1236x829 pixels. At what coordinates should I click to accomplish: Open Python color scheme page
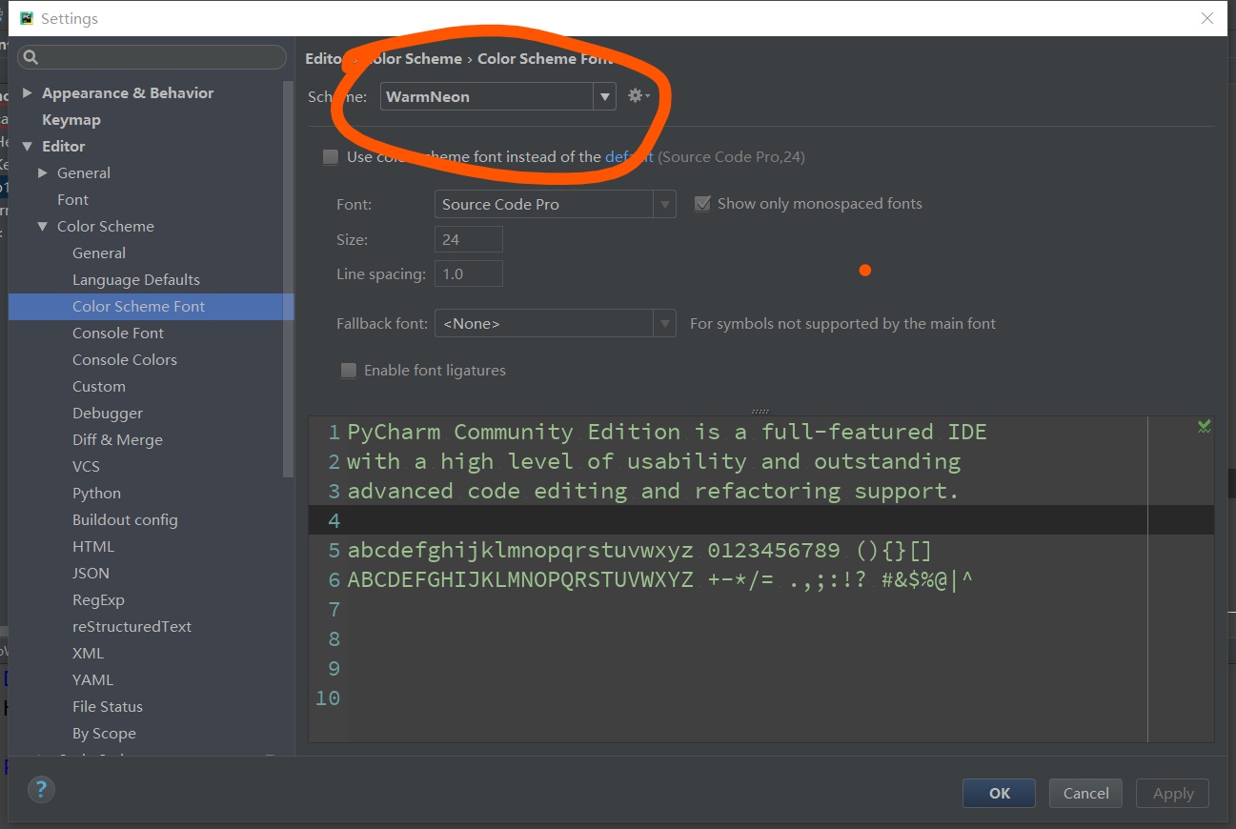click(x=96, y=493)
